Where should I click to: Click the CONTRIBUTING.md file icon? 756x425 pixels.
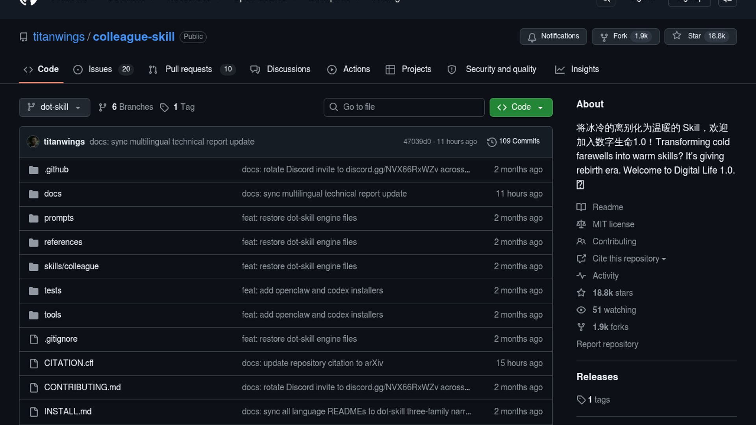click(x=34, y=388)
